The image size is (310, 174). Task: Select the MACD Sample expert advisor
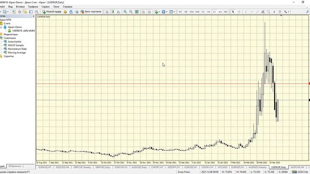[x=15, y=45]
